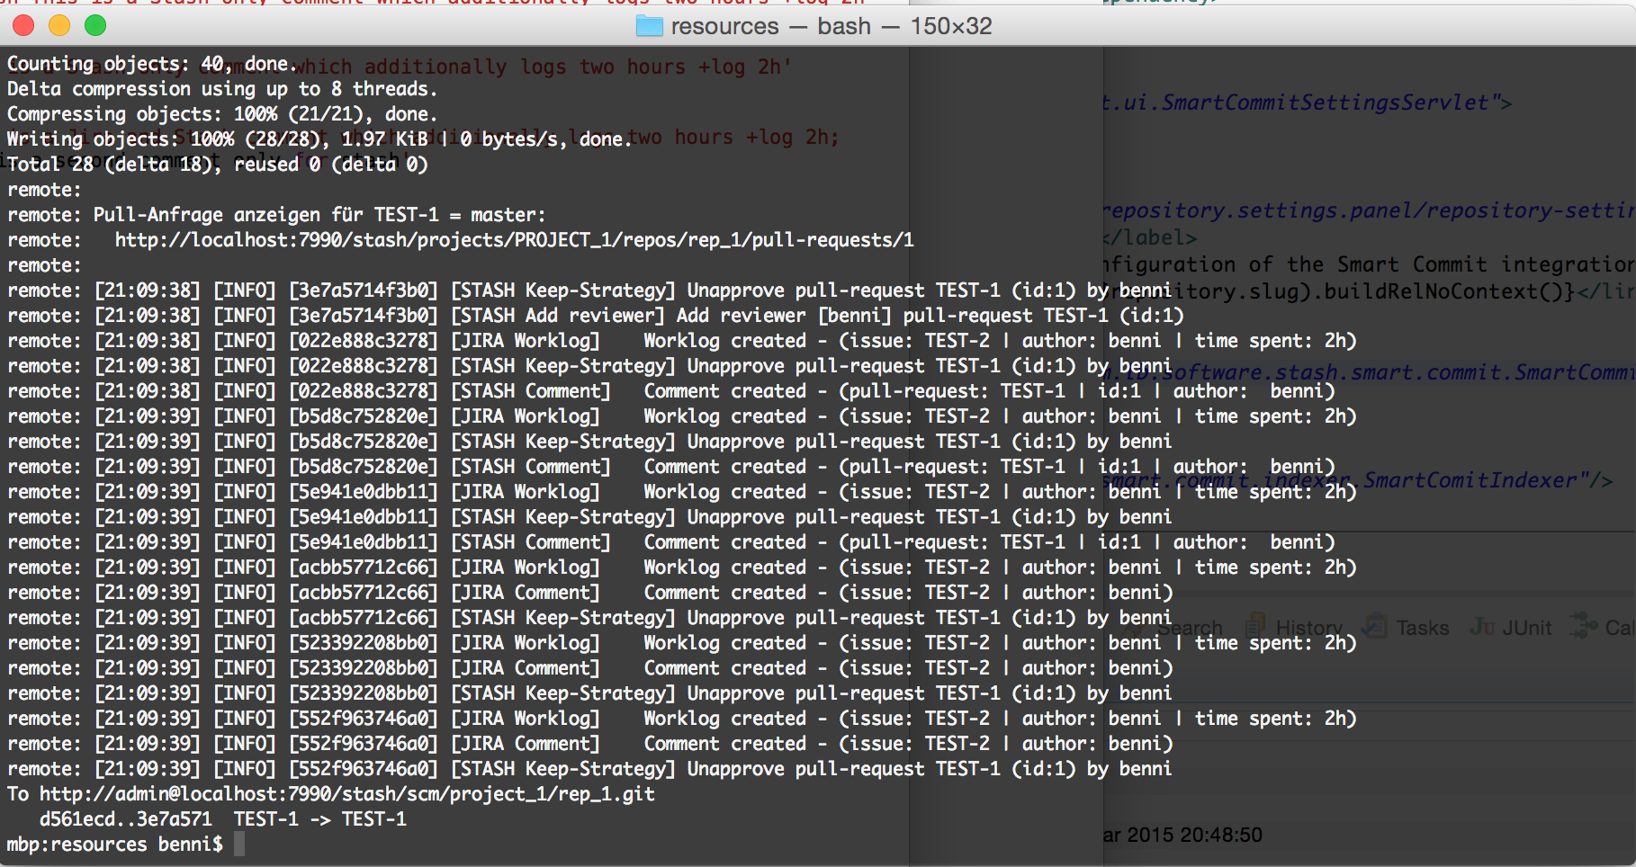Click the window title 'resources — bash — 150×32'
The height and width of the screenshot is (867, 1636).
(x=831, y=26)
